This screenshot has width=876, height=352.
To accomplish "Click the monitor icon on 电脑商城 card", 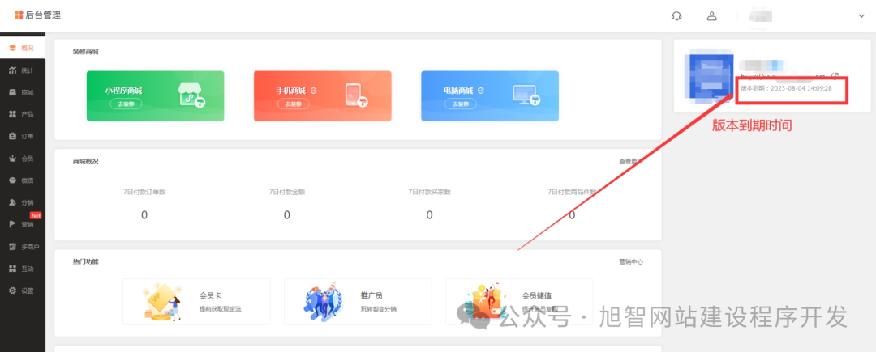I will click(x=526, y=95).
